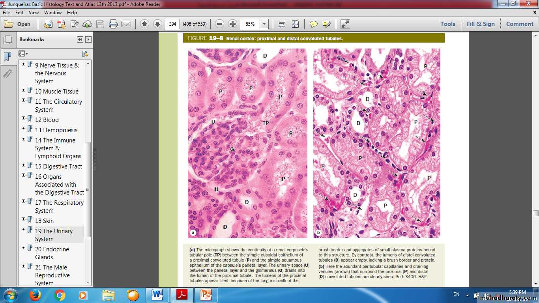
Task: Open the Attachments paperclip panel
Action: pyautogui.click(x=7, y=74)
